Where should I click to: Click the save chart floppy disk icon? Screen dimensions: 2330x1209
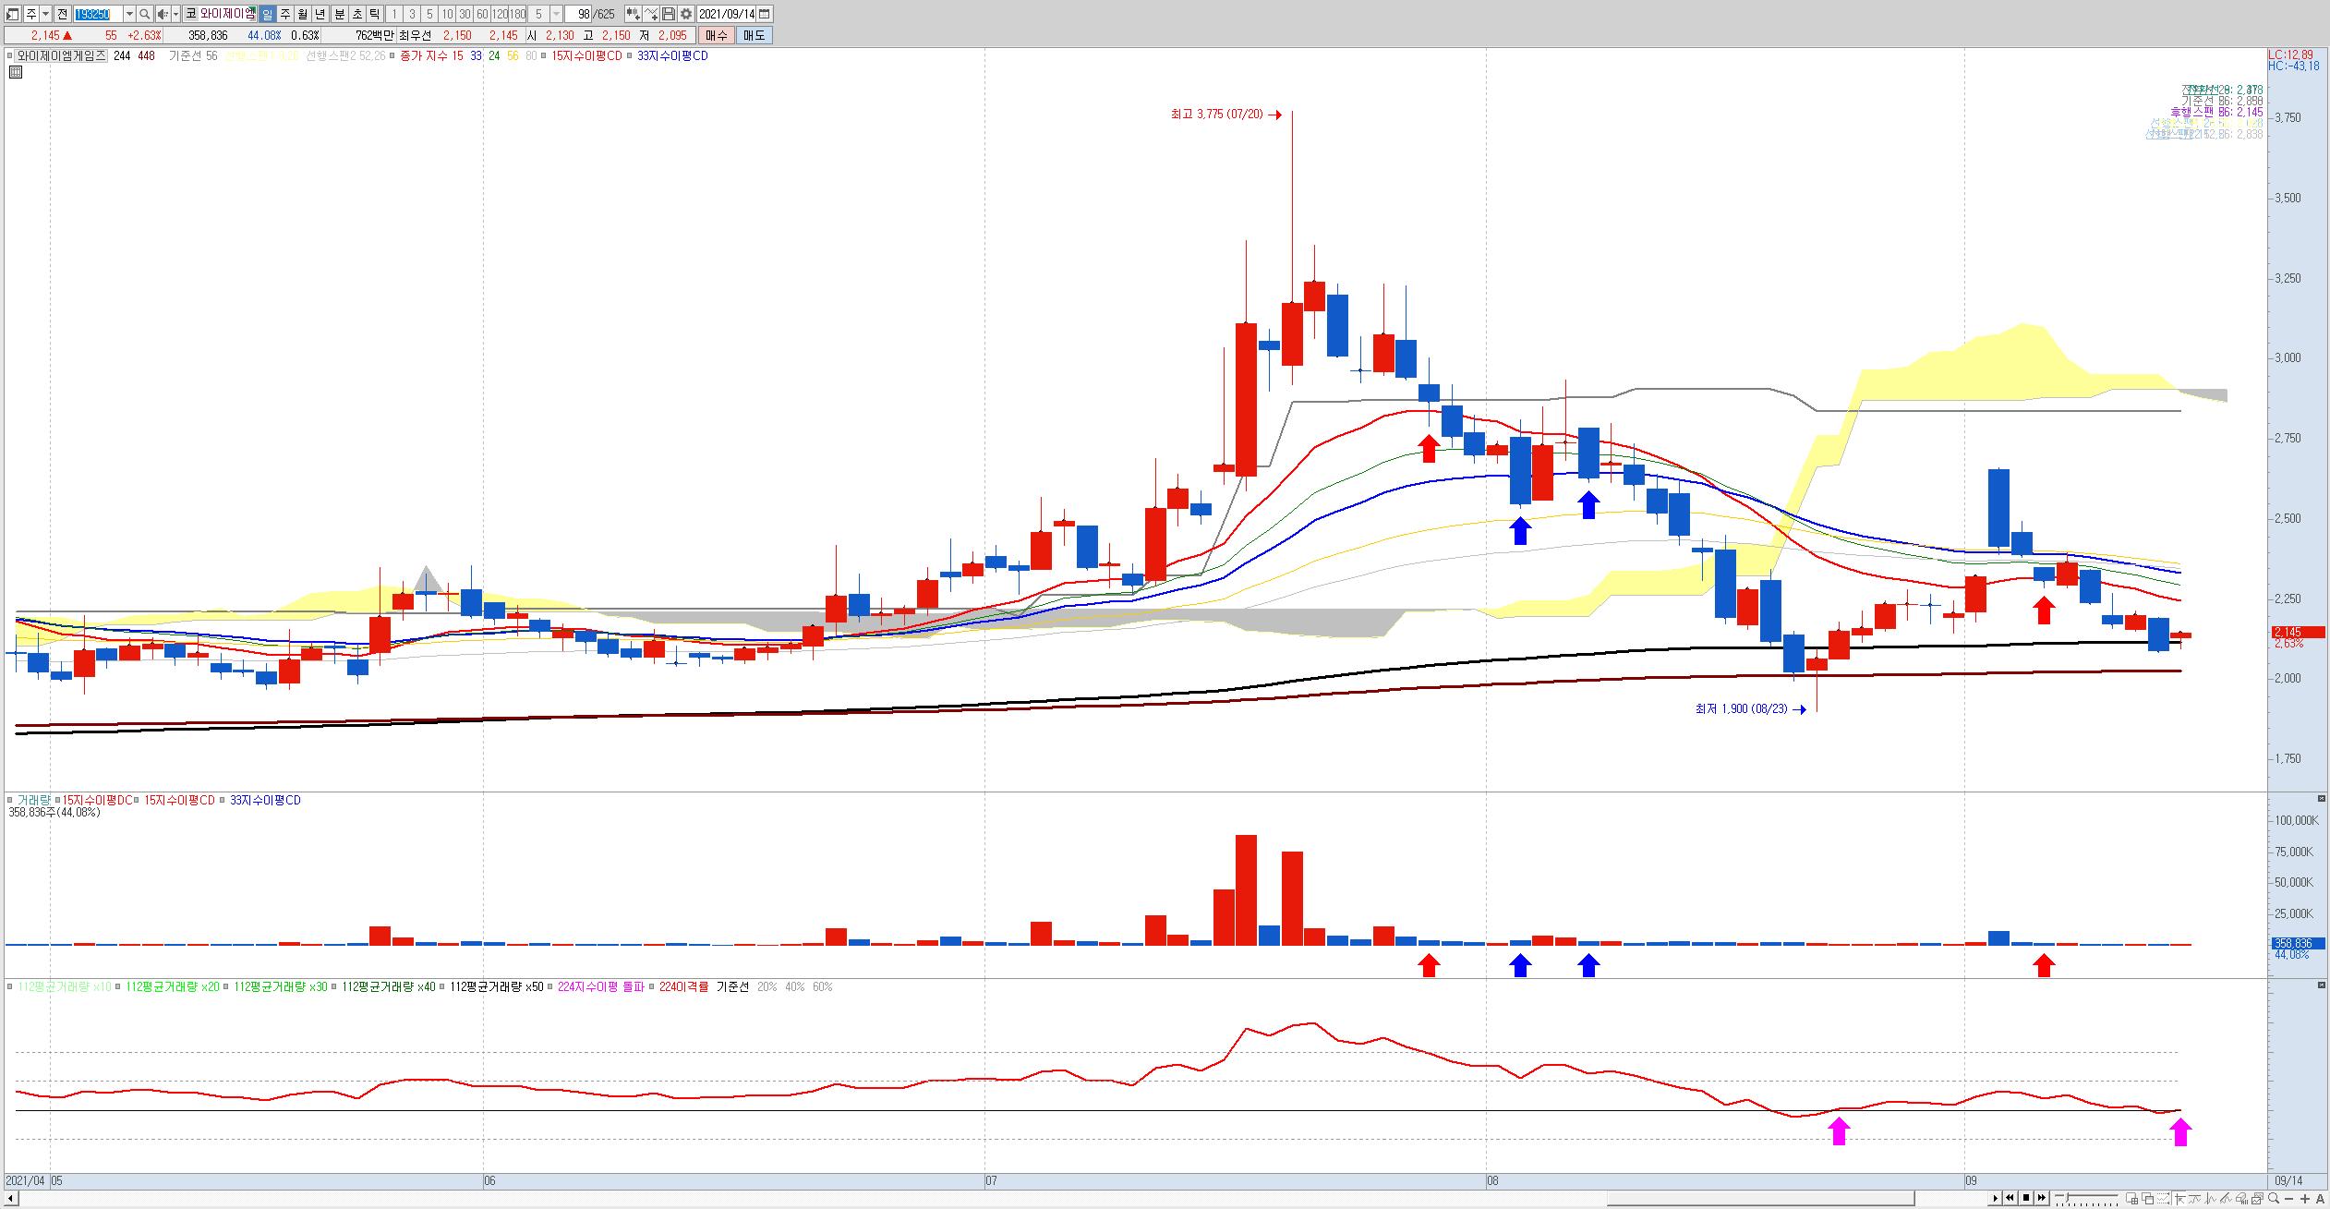click(x=669, y=14)
